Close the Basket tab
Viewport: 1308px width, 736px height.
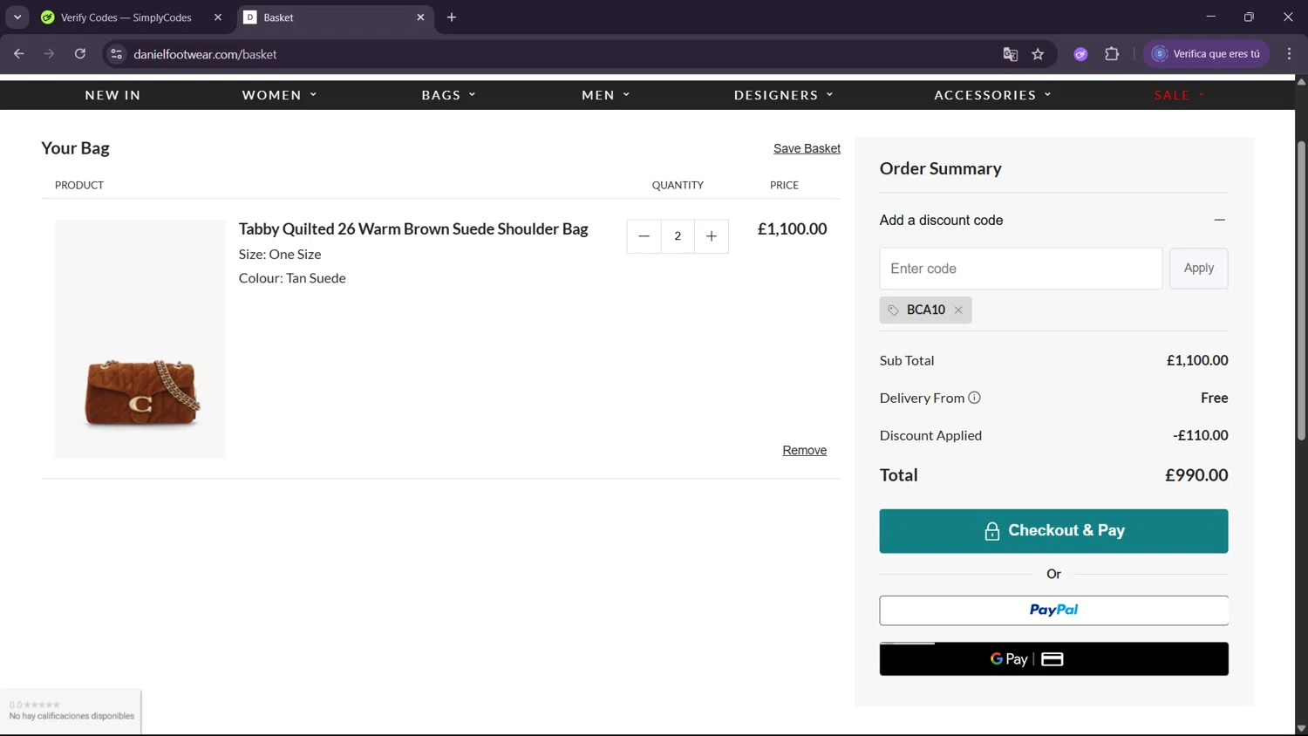(420, 17)
